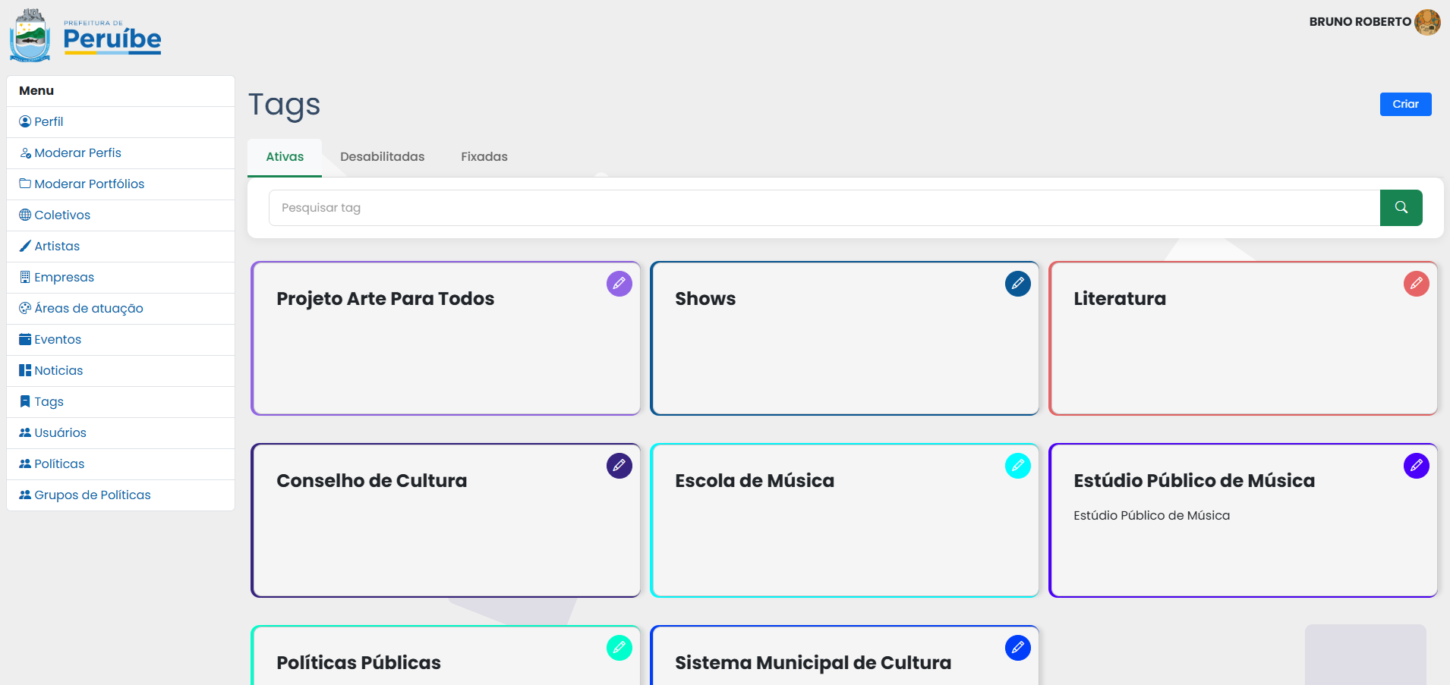Screen dimensions: 1450x685
Task: Focus the Pesquisar tag search field
Action: [x=824, y=208]
